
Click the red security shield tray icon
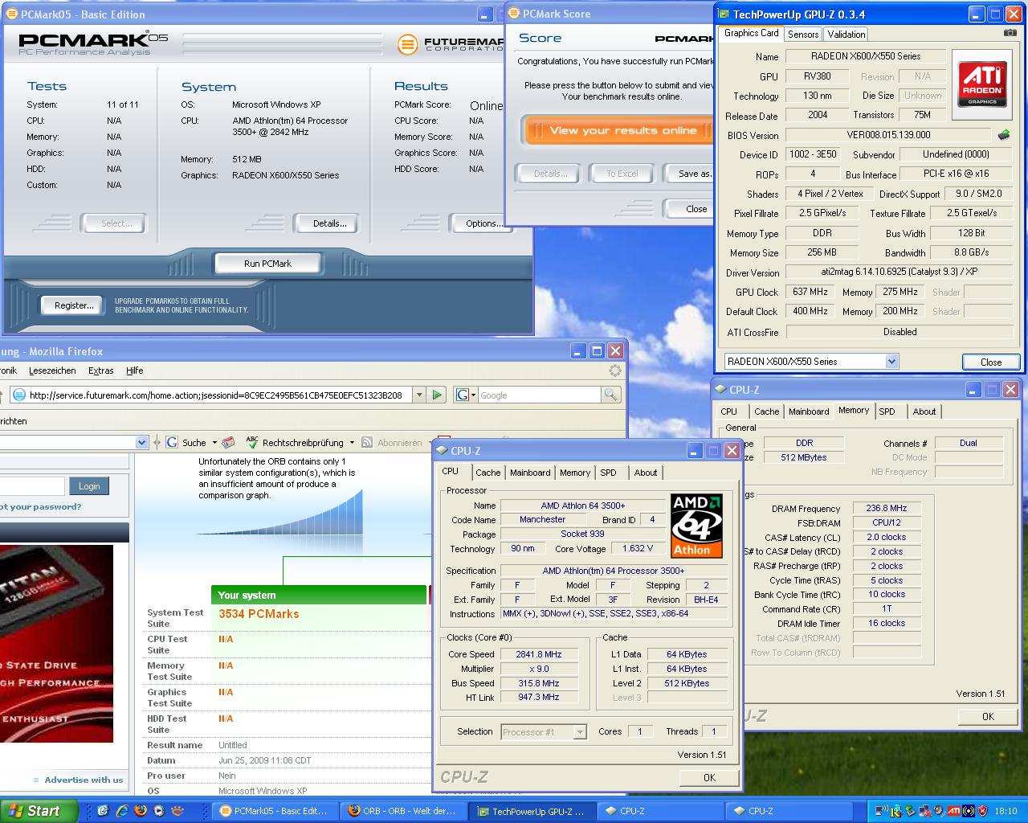click(x=983, y=811)
